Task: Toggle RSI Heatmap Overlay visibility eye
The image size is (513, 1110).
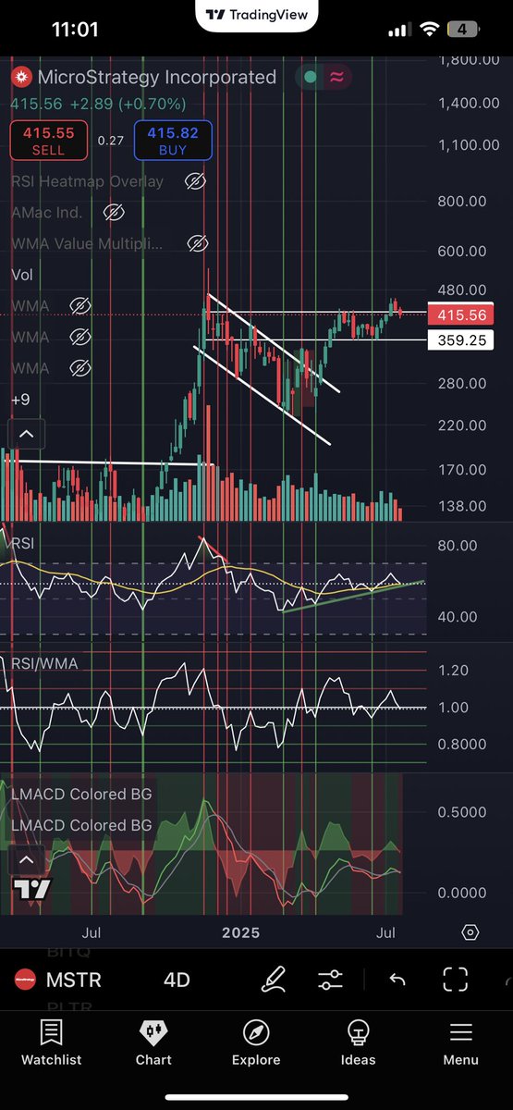Action: point(194,181)
